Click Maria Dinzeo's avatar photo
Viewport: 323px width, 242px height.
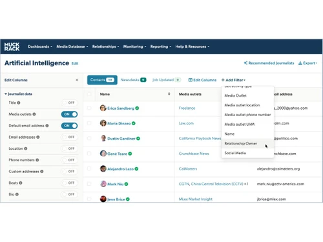coord(103,123)
